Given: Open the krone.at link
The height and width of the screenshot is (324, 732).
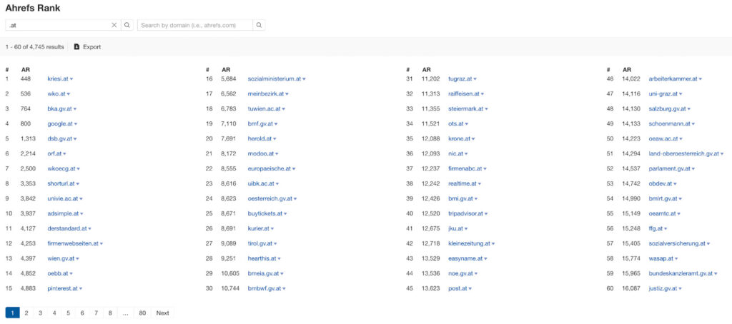Looking at the screenshot, I should pos(460,139).
